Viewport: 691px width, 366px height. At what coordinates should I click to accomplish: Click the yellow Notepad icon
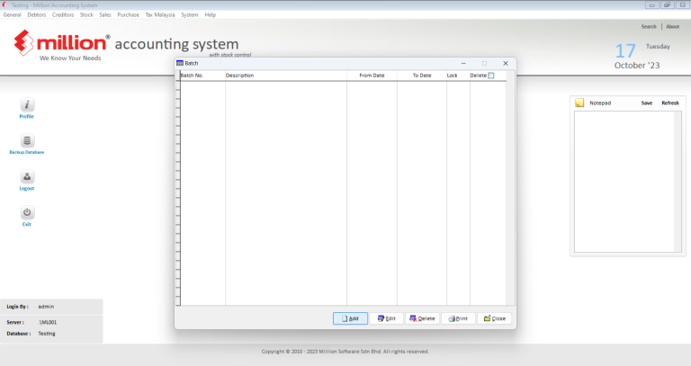tap(579, 103)
